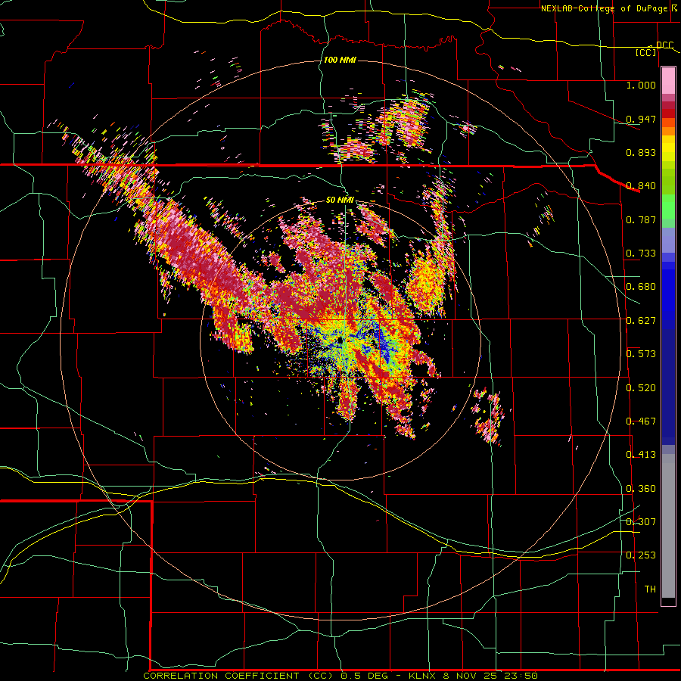Select the 0.787 legend value
Viewport: 681px width, 681px height.
(641, 219)
